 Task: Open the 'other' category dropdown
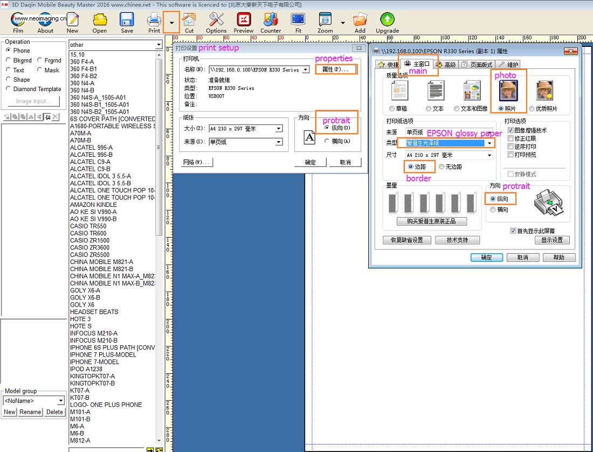click(x=158, y=45)
